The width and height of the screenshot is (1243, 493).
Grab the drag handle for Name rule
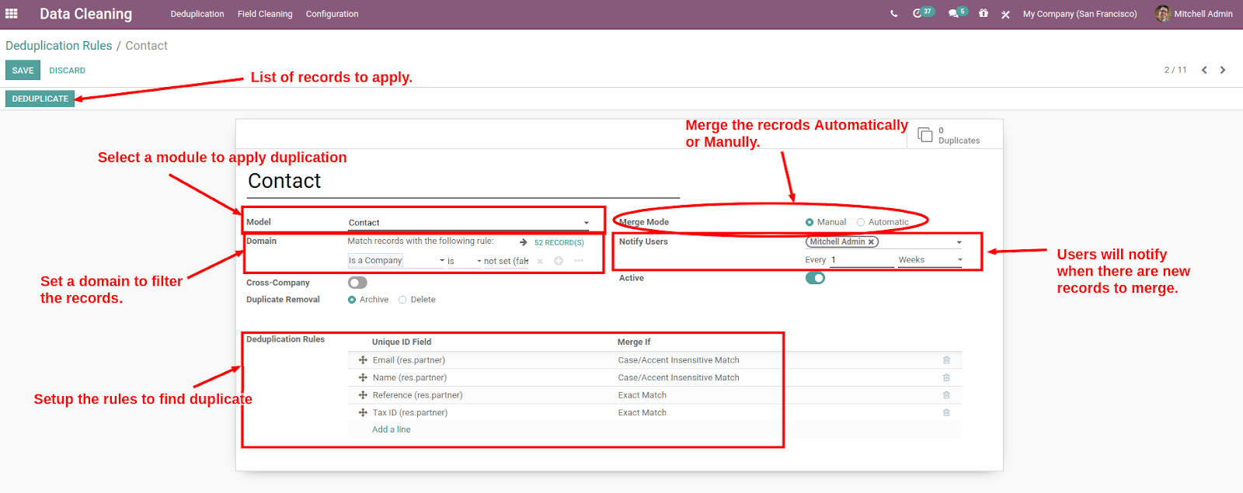point(363,377)
